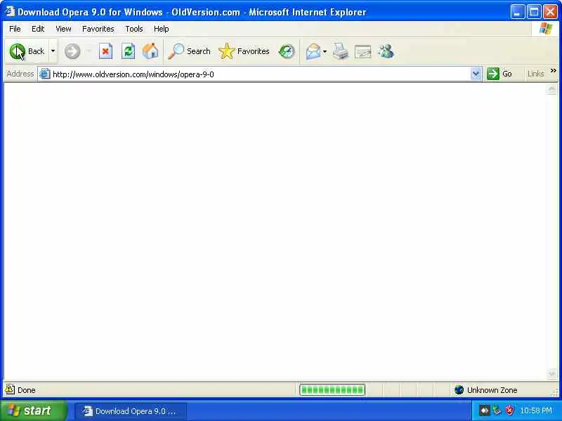Expand the address bar dropdown arrow

click(x=476, y=74)
